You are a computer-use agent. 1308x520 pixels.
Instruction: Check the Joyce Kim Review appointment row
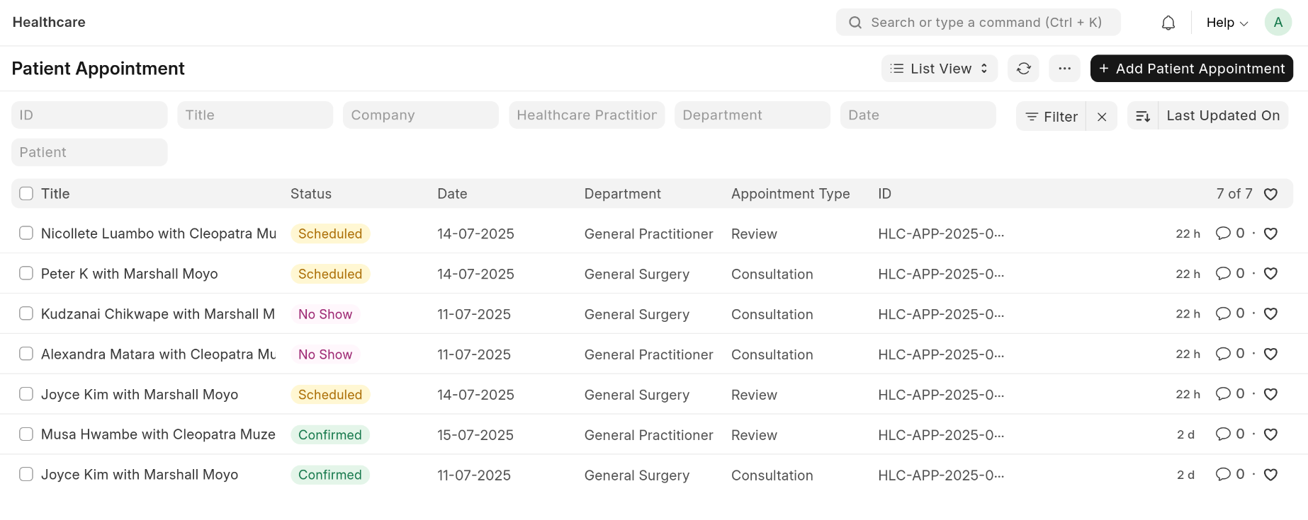[26, 394]
